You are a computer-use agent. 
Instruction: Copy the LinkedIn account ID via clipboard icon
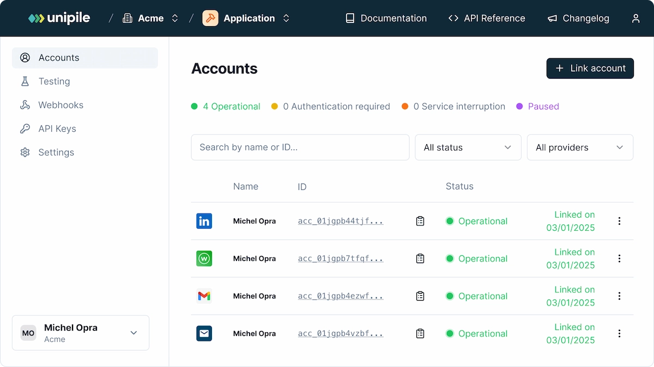pos(420,221)
